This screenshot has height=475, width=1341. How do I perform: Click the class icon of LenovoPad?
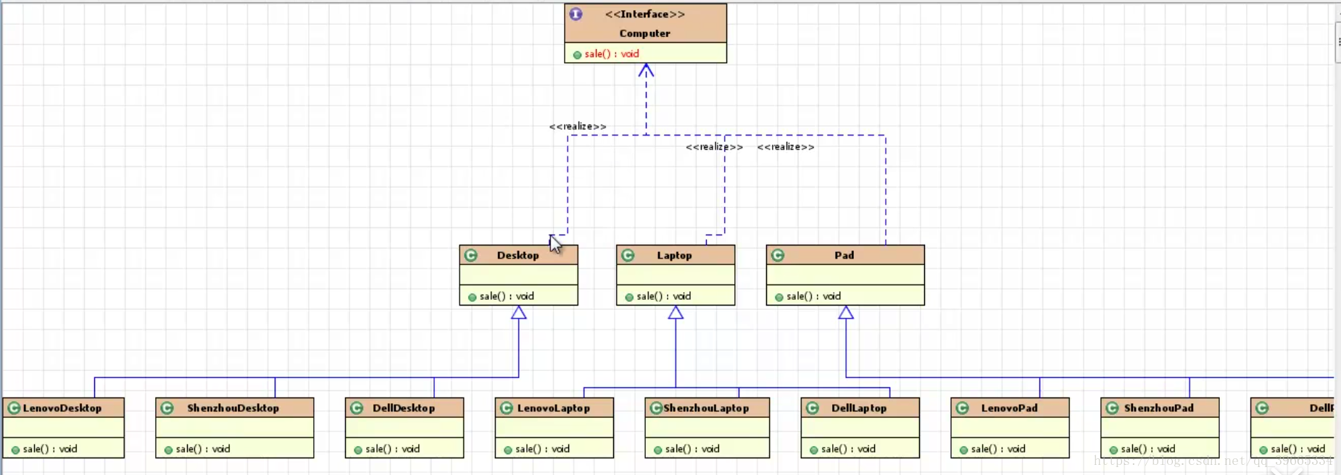963,408
